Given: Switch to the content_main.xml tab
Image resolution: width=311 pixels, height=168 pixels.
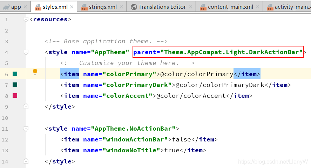Looking at the screenshot, I should (x=230, y=7).
